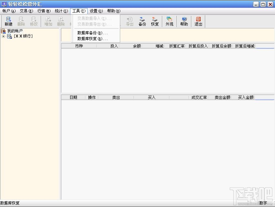Click the 折算后余额 column header
This screenshot has width=275, height=207.
point(221,46)
